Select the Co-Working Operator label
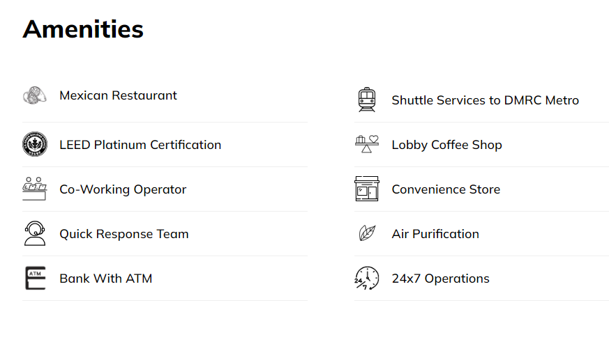The image size is (609, 337). pos(123,189)
